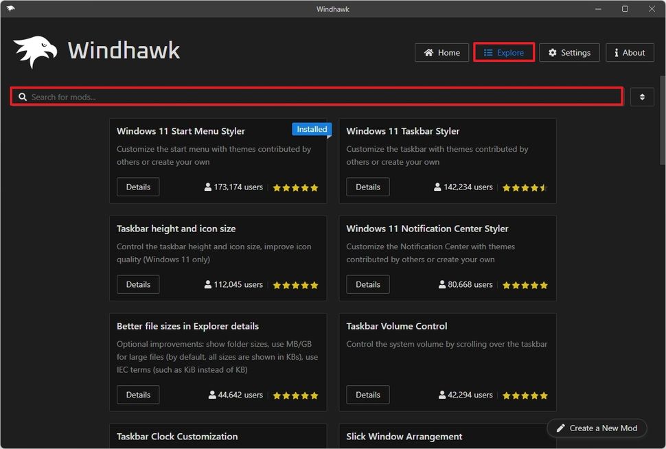
Task: Click star rating of Notification Center Styler
Action: (x=525, y=285)
